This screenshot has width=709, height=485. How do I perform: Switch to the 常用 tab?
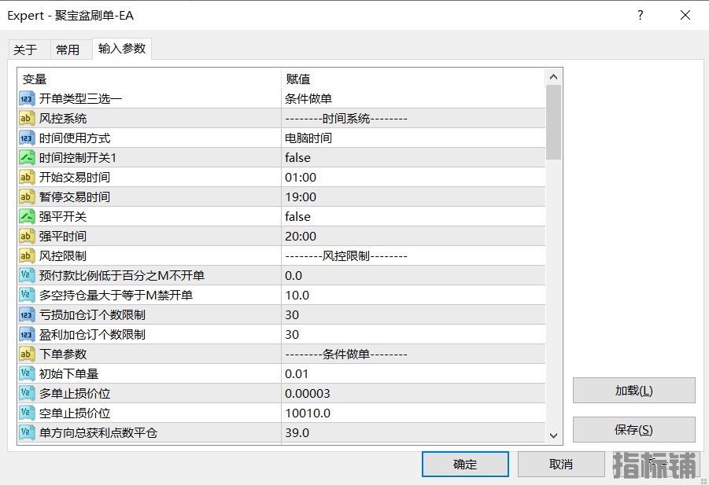point(68,50)
